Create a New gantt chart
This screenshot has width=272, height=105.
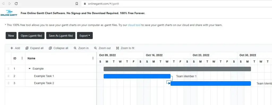tap(11, 36)
